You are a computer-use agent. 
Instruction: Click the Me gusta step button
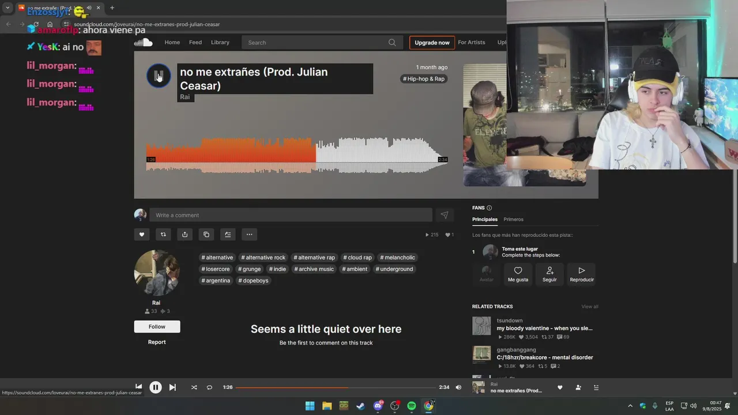(x=518, y=274)
